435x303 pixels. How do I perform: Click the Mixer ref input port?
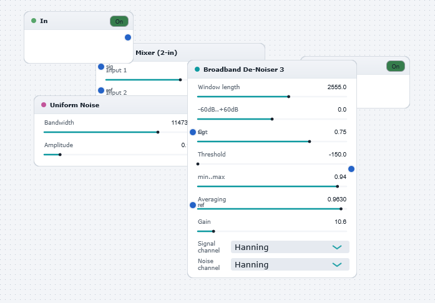[x=101, y=90]
